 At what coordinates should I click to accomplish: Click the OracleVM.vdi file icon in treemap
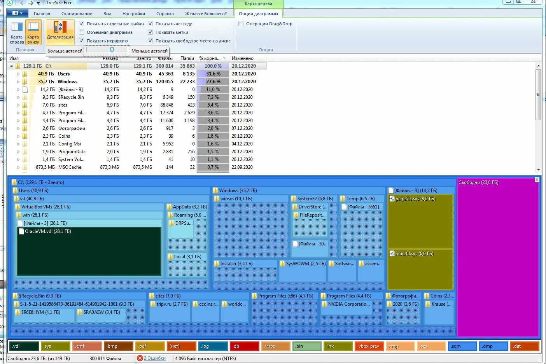(x=21, y=231)
